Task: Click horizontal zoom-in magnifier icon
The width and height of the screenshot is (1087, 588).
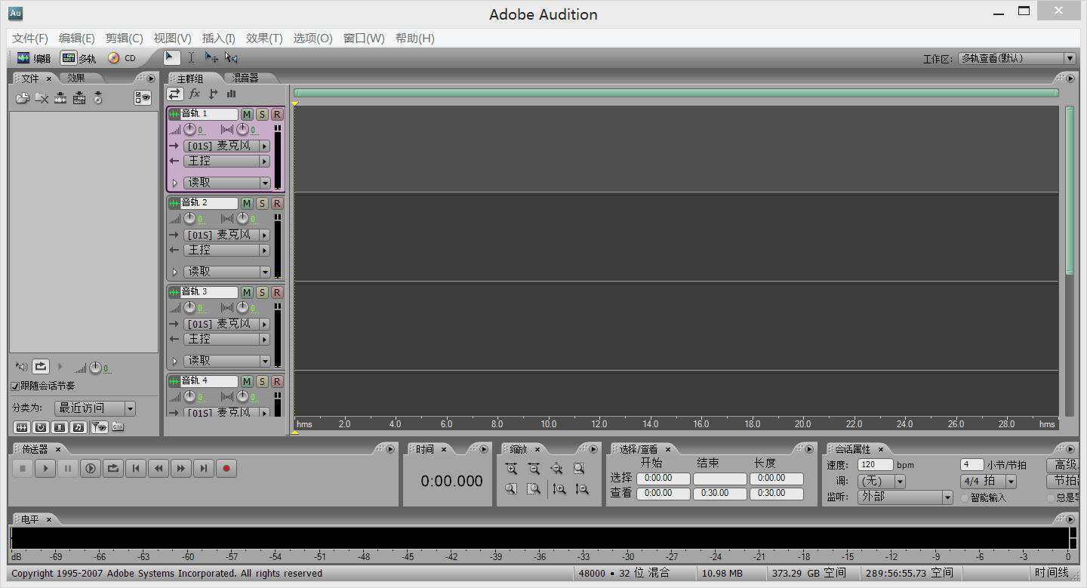Action: [511, 469]
